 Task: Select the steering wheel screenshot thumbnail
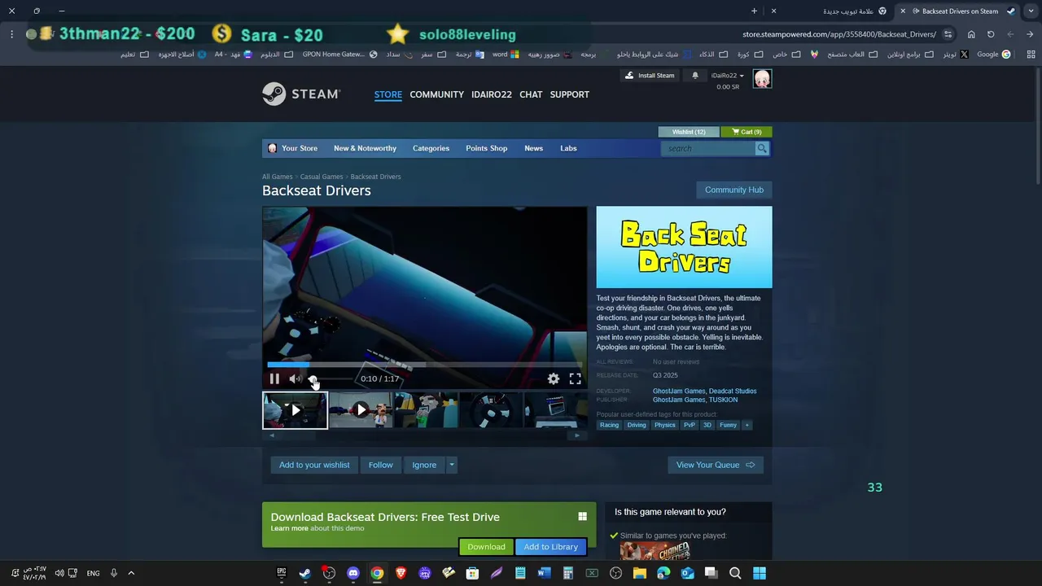coord(491,410)
